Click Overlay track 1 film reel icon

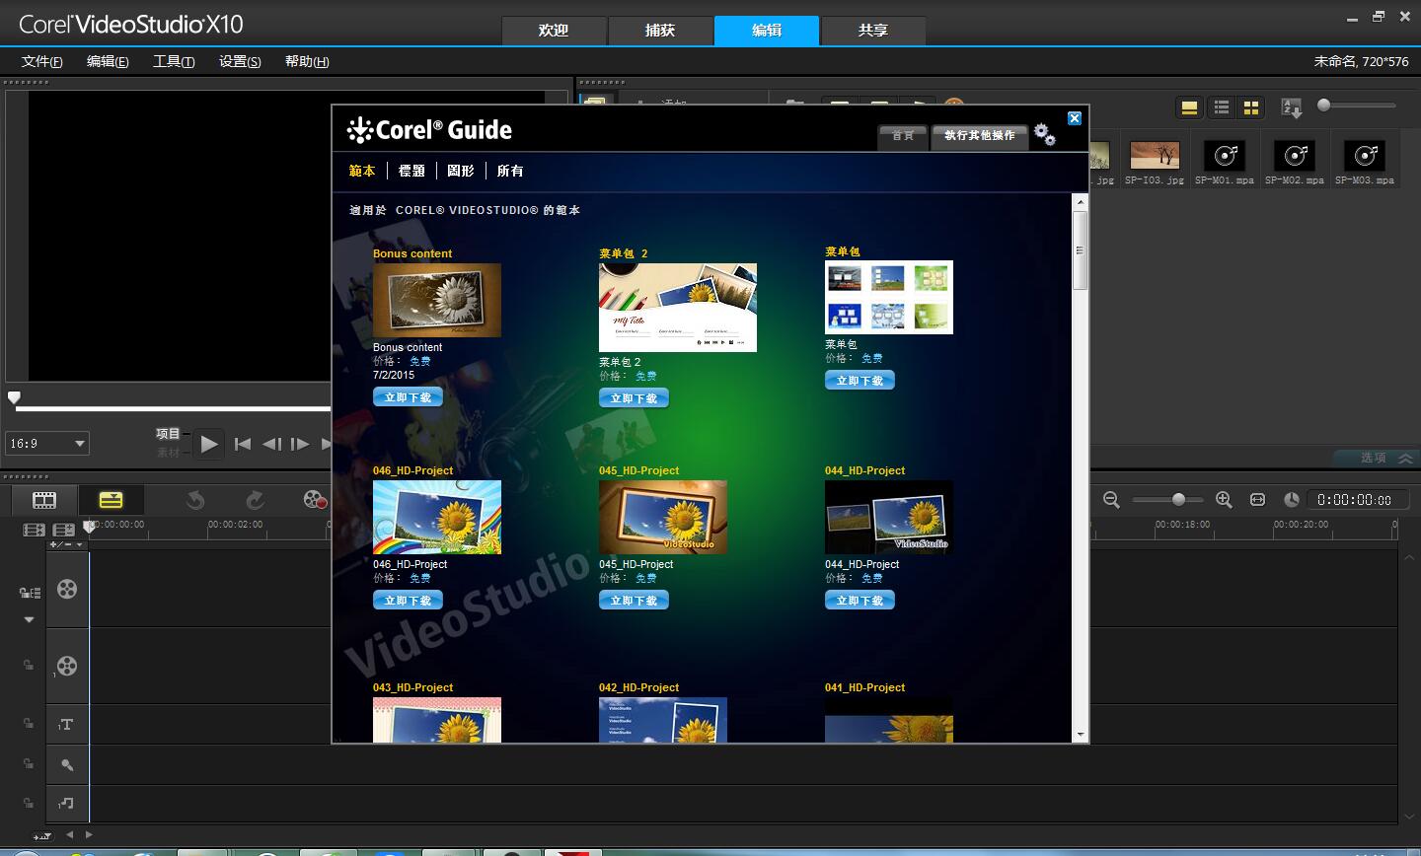coord(67,666)
